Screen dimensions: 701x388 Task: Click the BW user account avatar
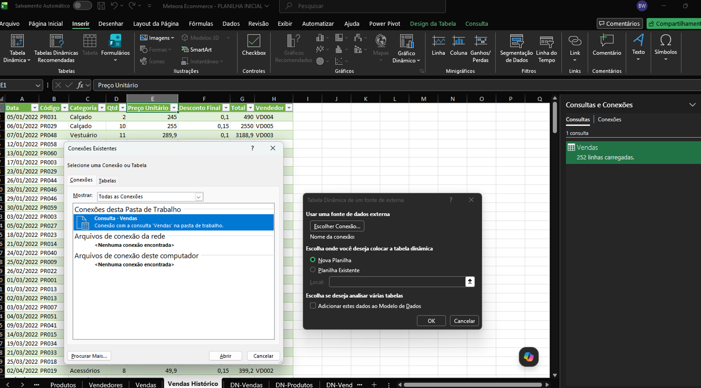coord(642,6)
